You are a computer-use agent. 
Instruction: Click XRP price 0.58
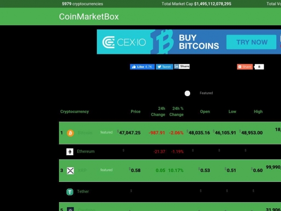[135, 170]
